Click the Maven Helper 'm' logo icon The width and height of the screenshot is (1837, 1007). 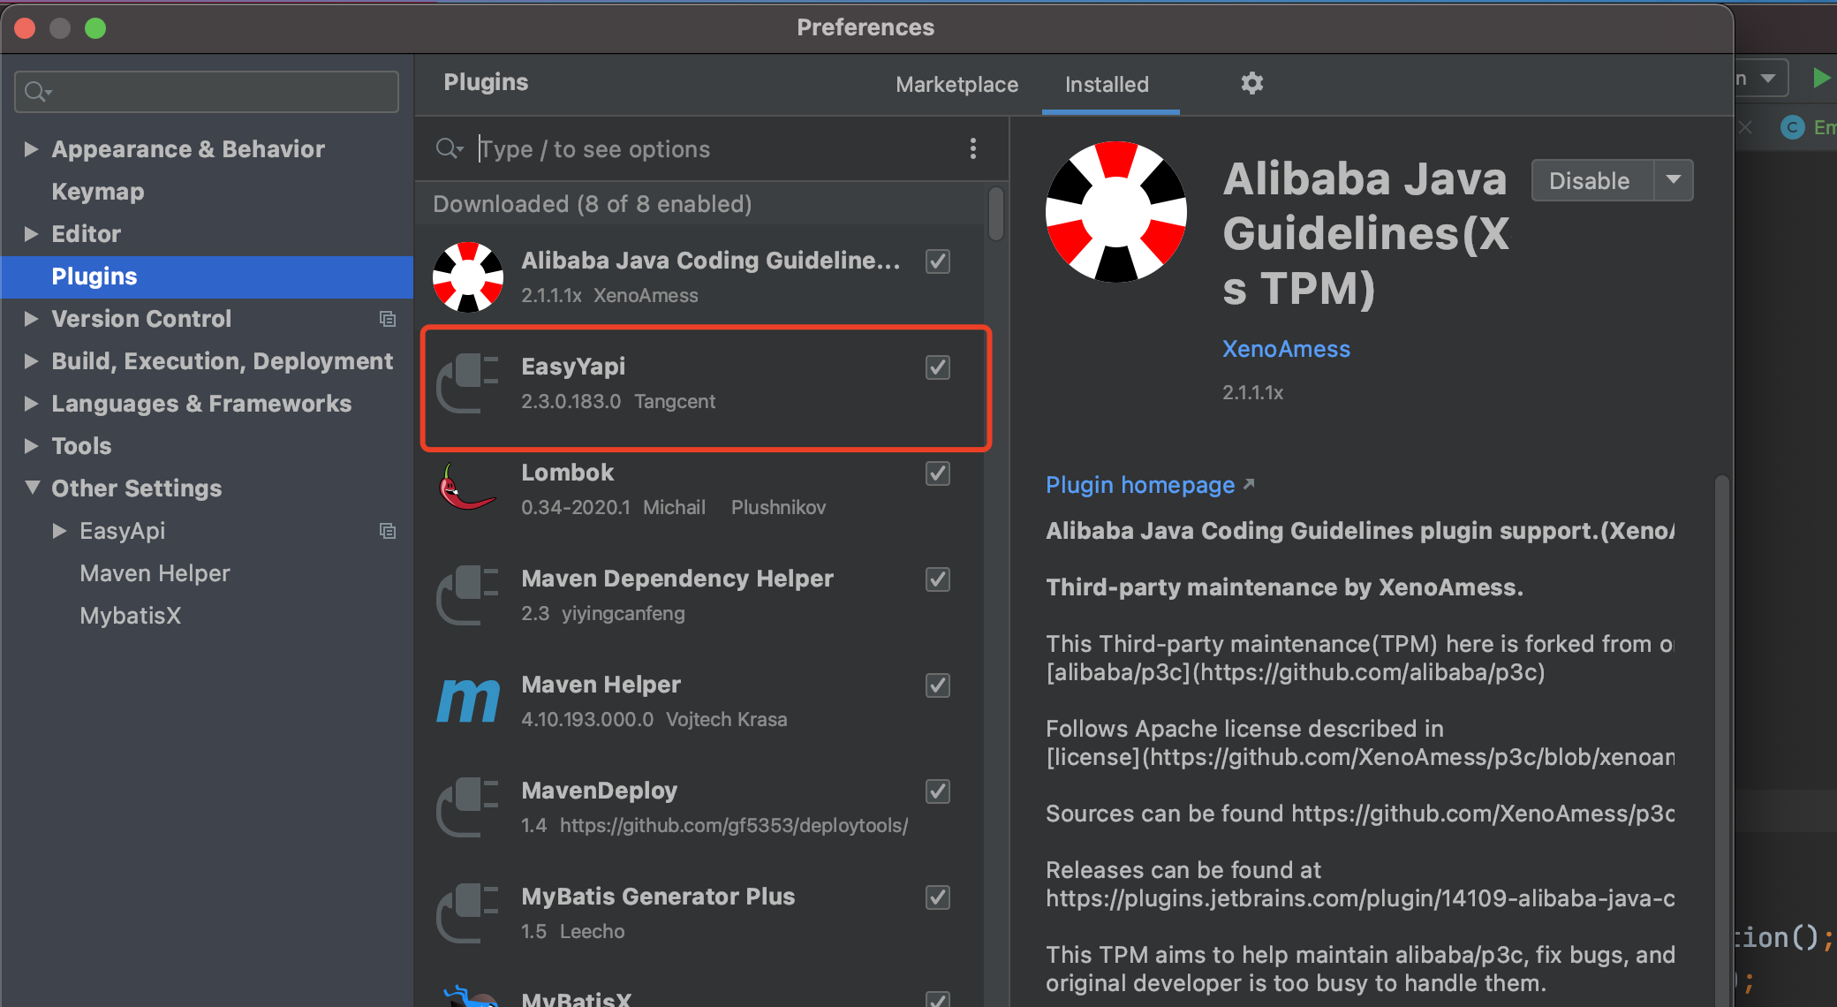[468, 700]
